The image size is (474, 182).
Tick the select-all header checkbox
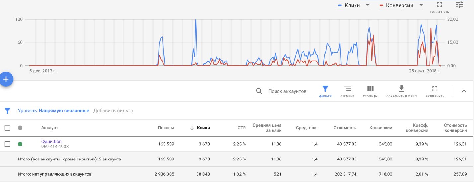[x=7, y=128]
